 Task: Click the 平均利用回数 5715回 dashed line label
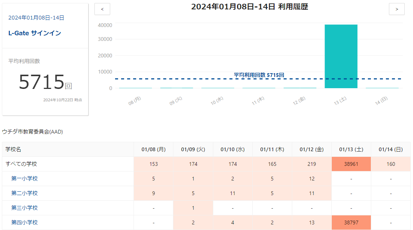[259, 75]
